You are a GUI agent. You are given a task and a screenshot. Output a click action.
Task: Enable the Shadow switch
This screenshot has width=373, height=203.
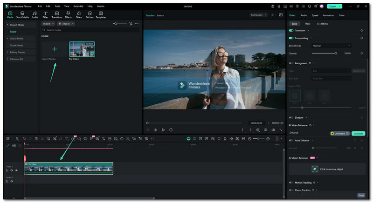click(291, 117)
